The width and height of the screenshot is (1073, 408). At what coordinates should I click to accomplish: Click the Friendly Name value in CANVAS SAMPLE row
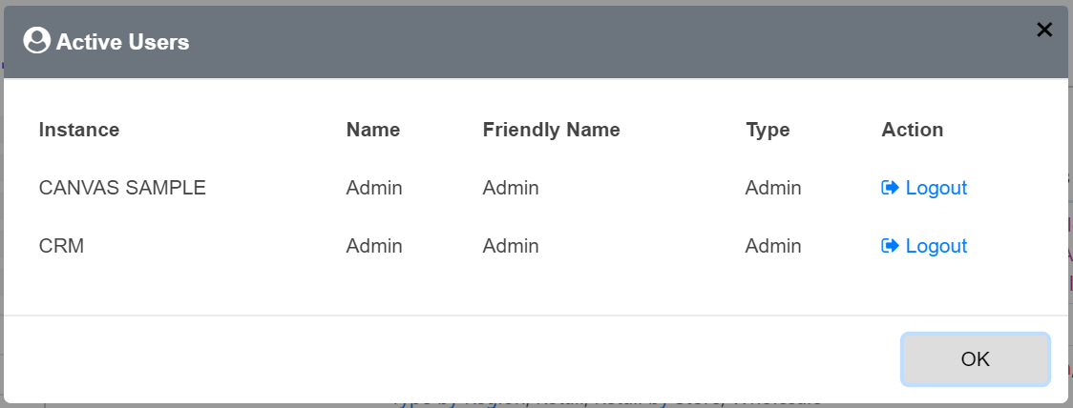(511, 188)
